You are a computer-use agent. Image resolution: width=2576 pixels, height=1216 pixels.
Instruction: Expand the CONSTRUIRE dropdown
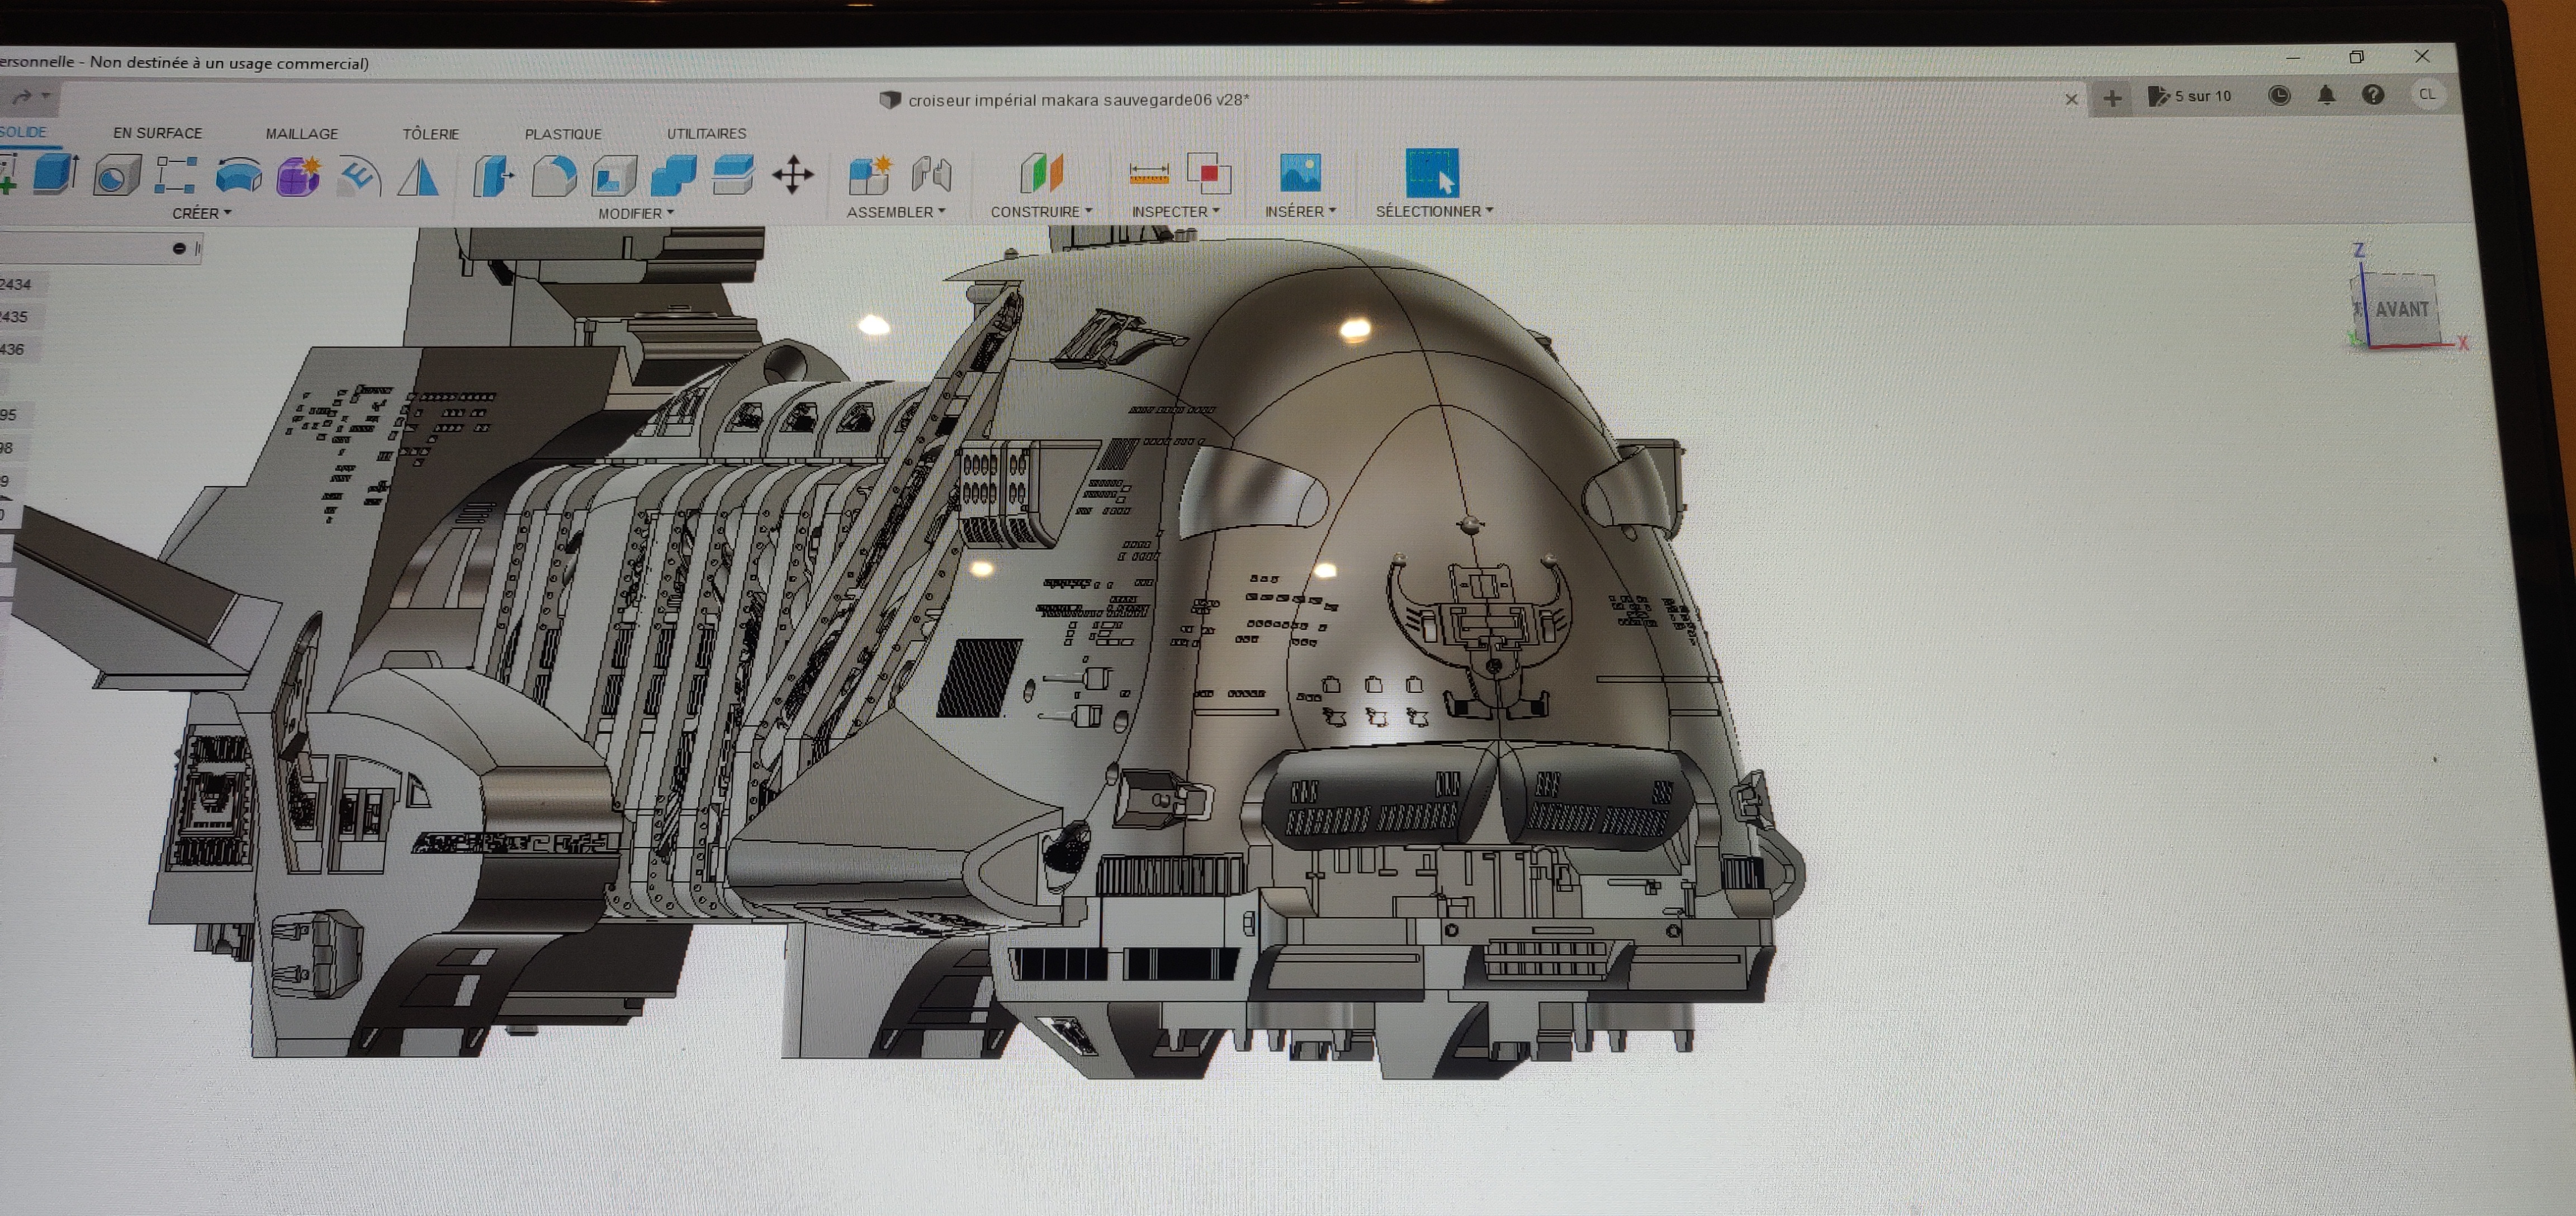pos(1040,212)
